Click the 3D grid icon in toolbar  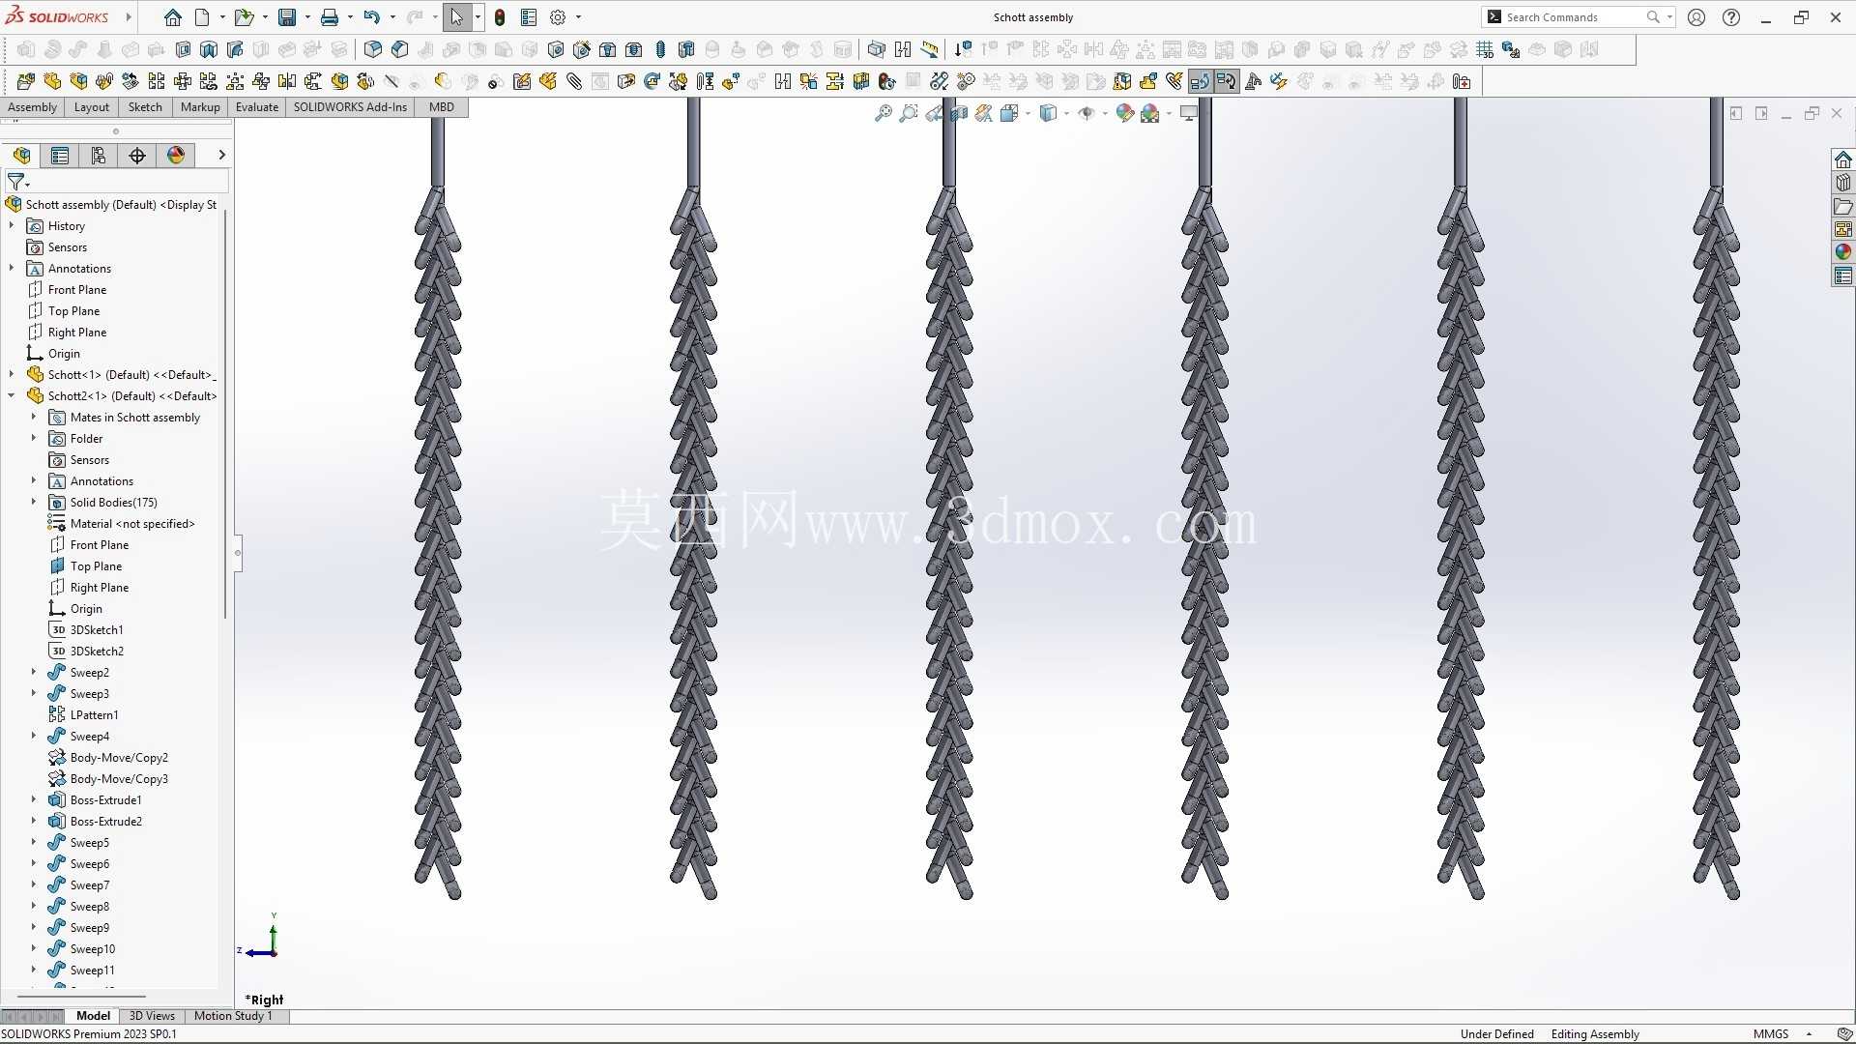(x=1485, y=49)
